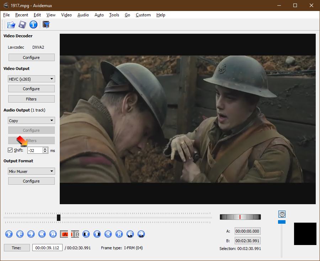Rewind 60 seconds
The image size is (320, 261).
(x=130, y=234)
